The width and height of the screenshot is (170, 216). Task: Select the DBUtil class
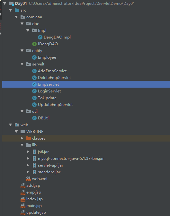click(x=44, y=118)
